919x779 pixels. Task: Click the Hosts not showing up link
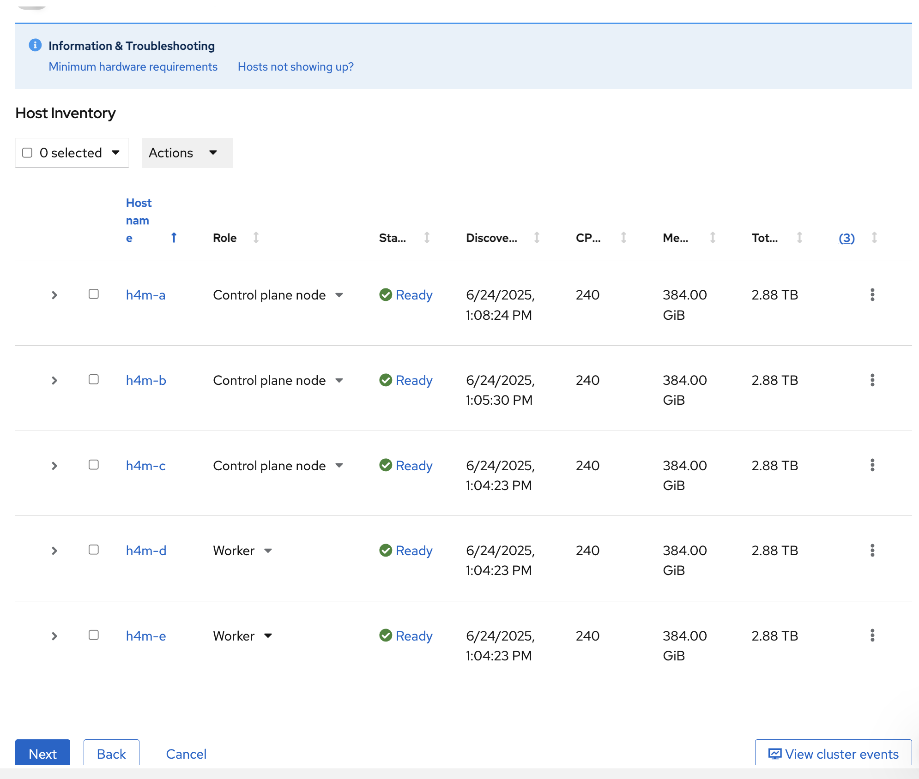pos(295,66)
